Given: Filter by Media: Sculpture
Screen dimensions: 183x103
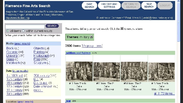Looking at the screenshot, I should pyautogui.click(x=40, y=63).
